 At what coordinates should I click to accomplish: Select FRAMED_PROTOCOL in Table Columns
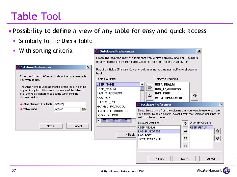click(x=117, y=107)
